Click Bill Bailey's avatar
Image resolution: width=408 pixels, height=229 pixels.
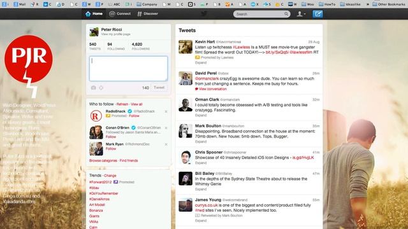coord(186,179)
